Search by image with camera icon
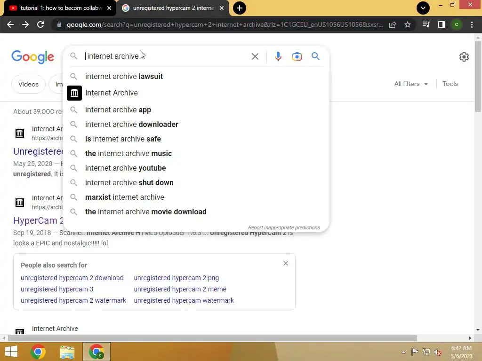Image resolution: width=482 pixels, height=361 pixels. [297, 56]
